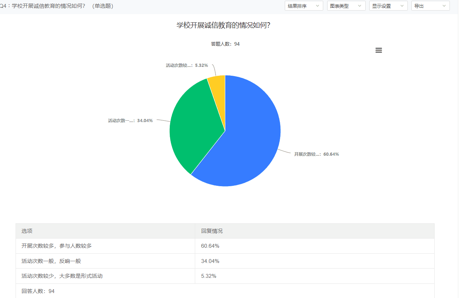This screenshot has width=464, height=298.
Task: Click the 开展次数较...: 60.64% pie label
Action: [317, 154]
